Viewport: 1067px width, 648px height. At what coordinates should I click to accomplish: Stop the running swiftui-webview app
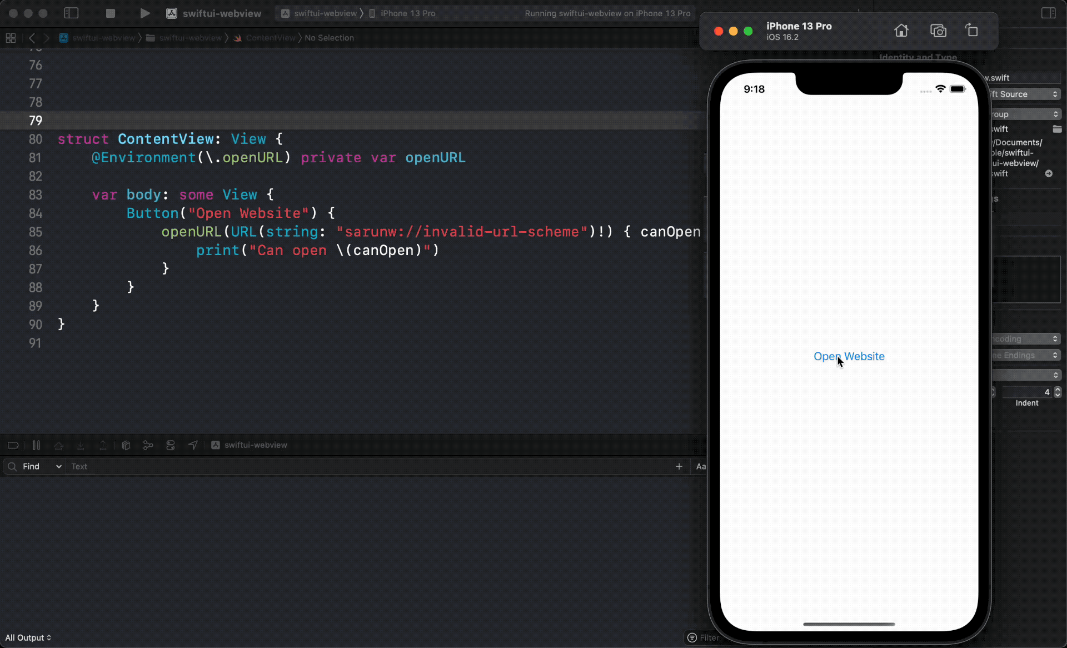[x=110, y=13]
